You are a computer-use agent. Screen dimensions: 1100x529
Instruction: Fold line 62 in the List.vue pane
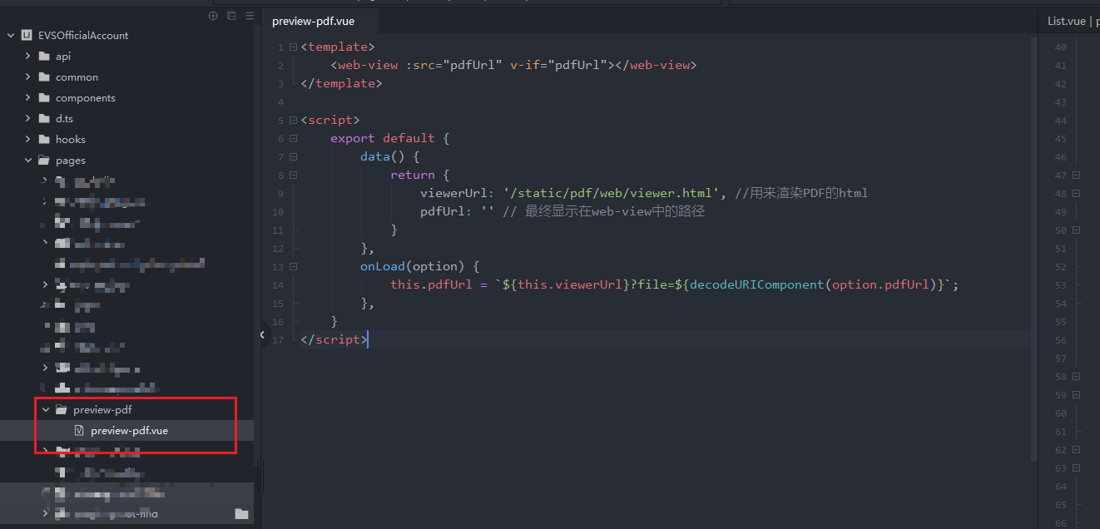tap(1076, 450)
